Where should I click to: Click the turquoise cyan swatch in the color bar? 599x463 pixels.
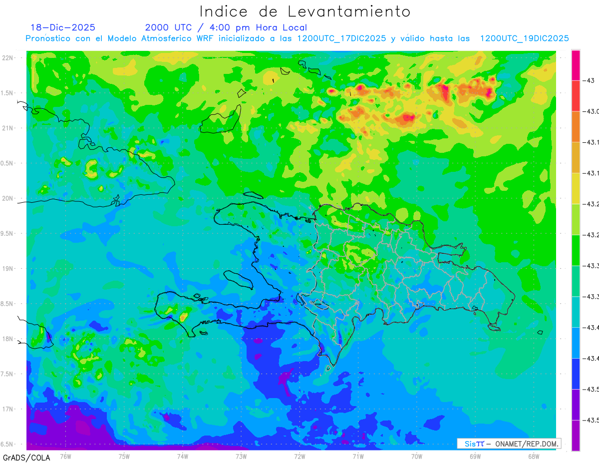tap(576, 312)
